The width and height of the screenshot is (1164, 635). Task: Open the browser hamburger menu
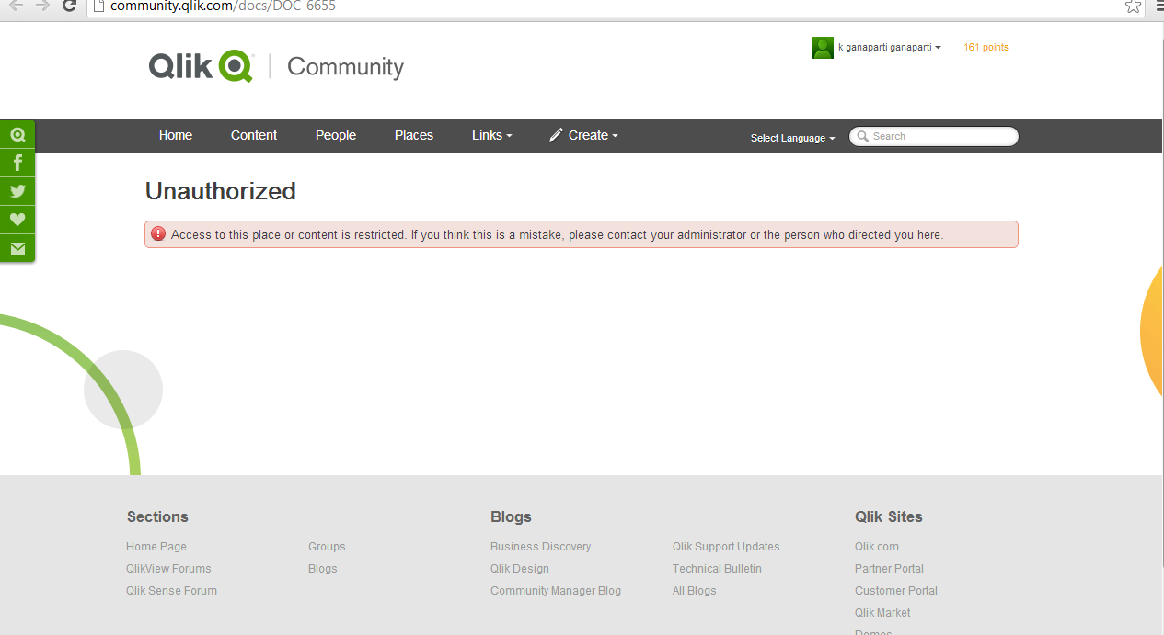pos(1159,6)
